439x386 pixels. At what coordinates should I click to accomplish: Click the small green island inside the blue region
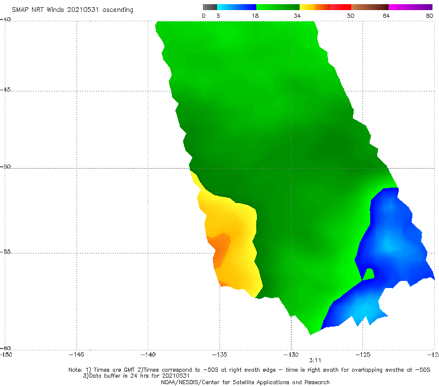pyautogui.click(x=369, y=274)
